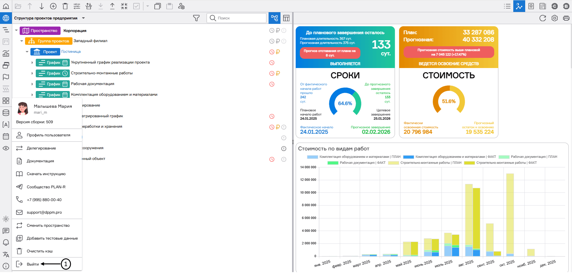Click the add plus circle icon
This screenshot has width=572, height=273.
(53, 6)
